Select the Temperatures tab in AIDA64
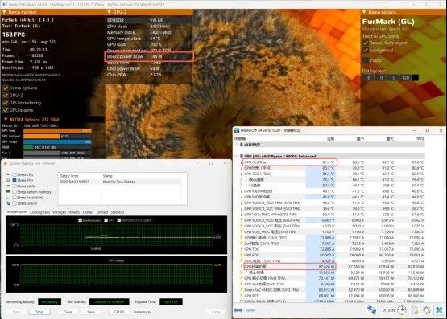The image size is (447, 319). point(17,212)
